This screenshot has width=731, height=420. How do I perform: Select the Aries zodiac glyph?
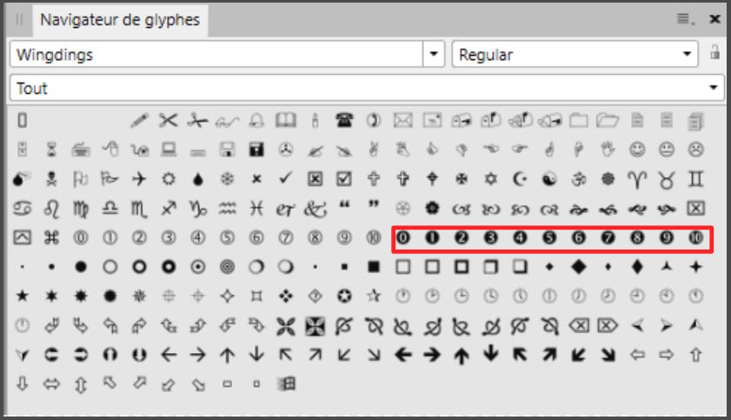point(637,179)
